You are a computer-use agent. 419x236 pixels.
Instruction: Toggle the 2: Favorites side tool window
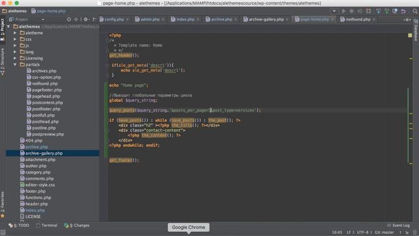tap(3, 205)
